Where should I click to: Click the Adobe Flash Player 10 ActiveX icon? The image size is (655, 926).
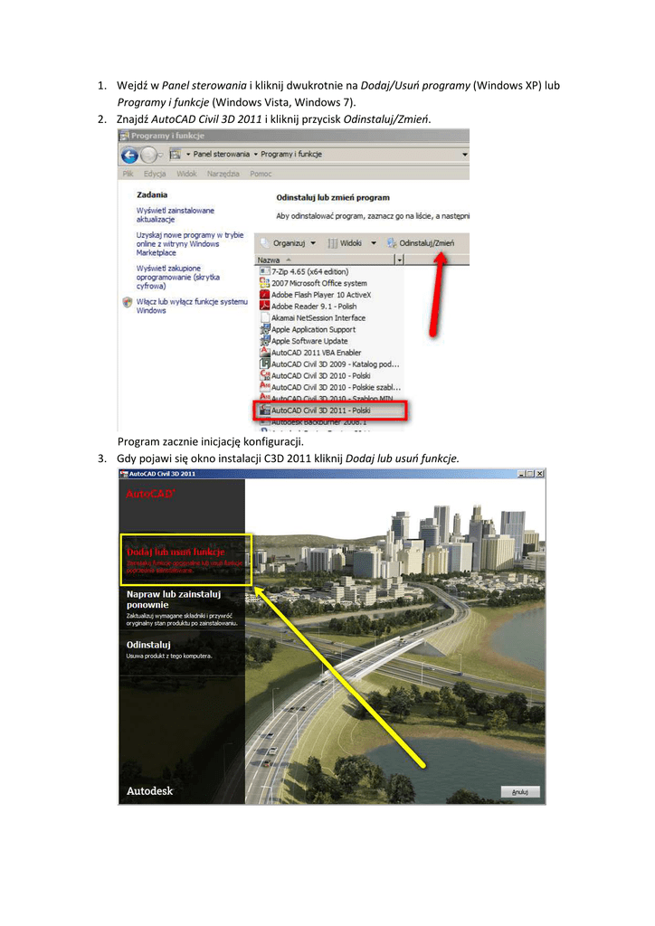[264, 295]
